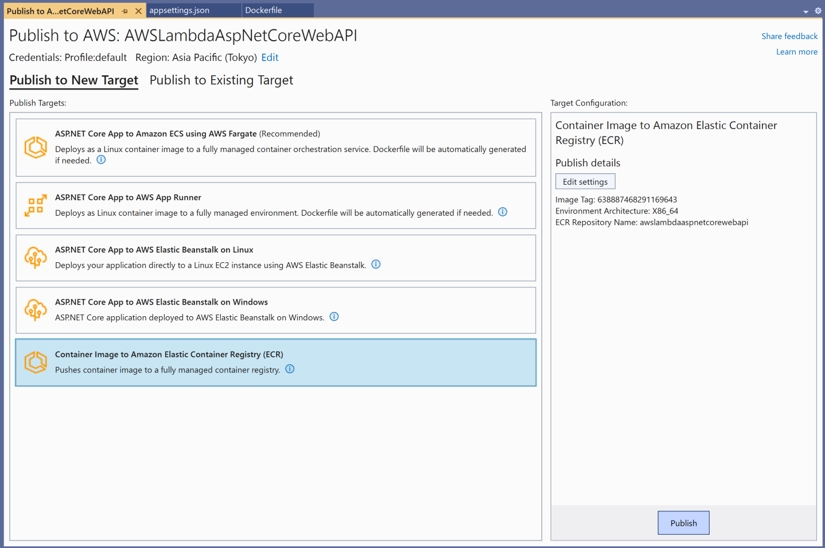
Task: Click Environment Architecture: X86_64 text
Action: (x=617, y=211)
